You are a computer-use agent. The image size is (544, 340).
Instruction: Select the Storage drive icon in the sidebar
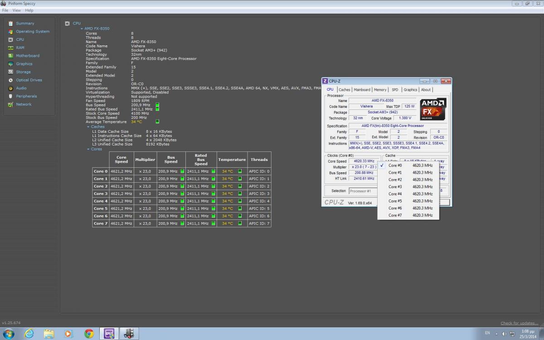[x=10, y=72]
